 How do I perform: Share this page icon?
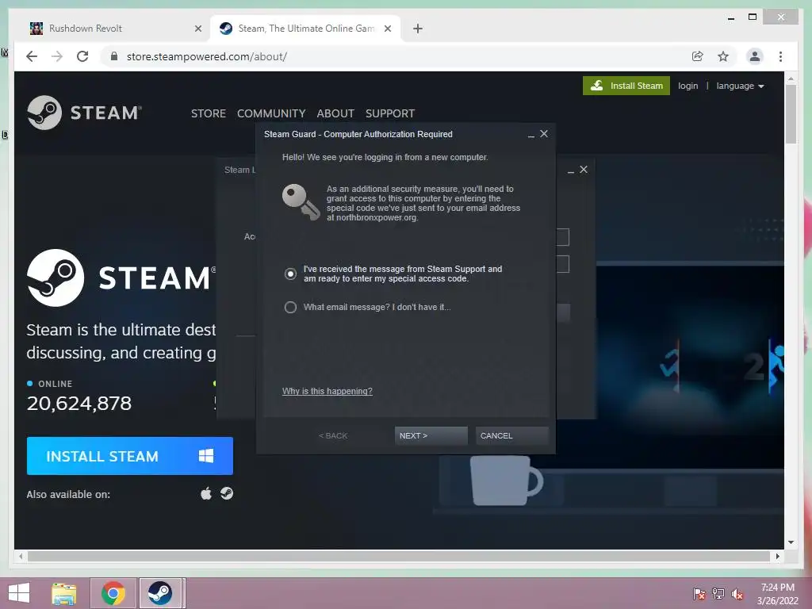coord(698,56)
